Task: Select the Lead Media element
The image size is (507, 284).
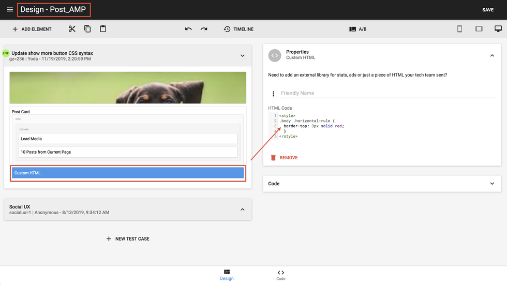Action: (128, 139)
